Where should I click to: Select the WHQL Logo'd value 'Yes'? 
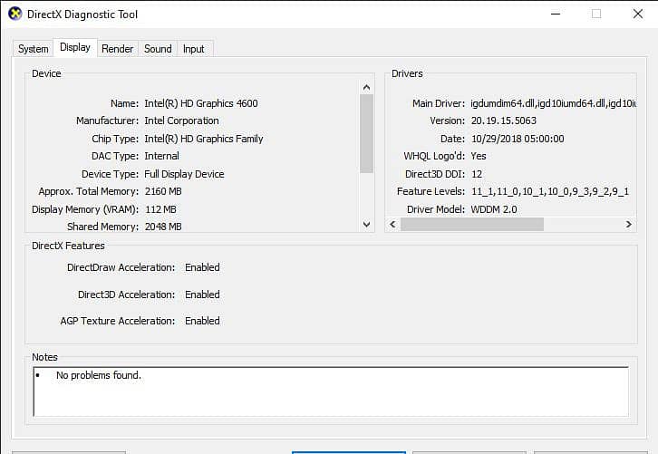point(479,156)
